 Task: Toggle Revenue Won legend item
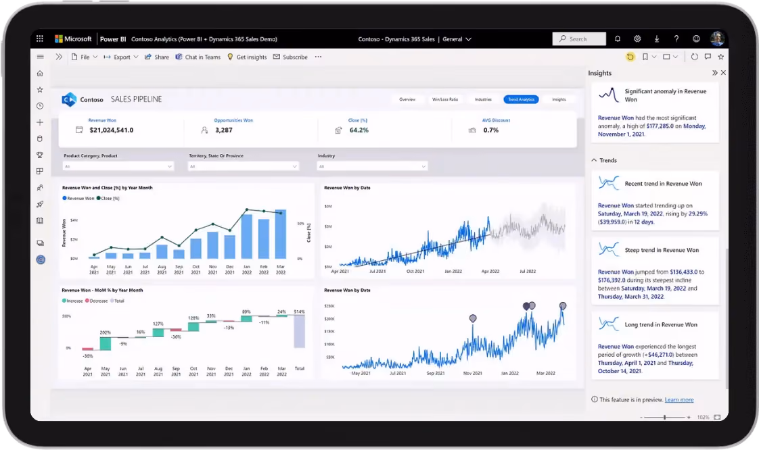[x=78, y=198]
